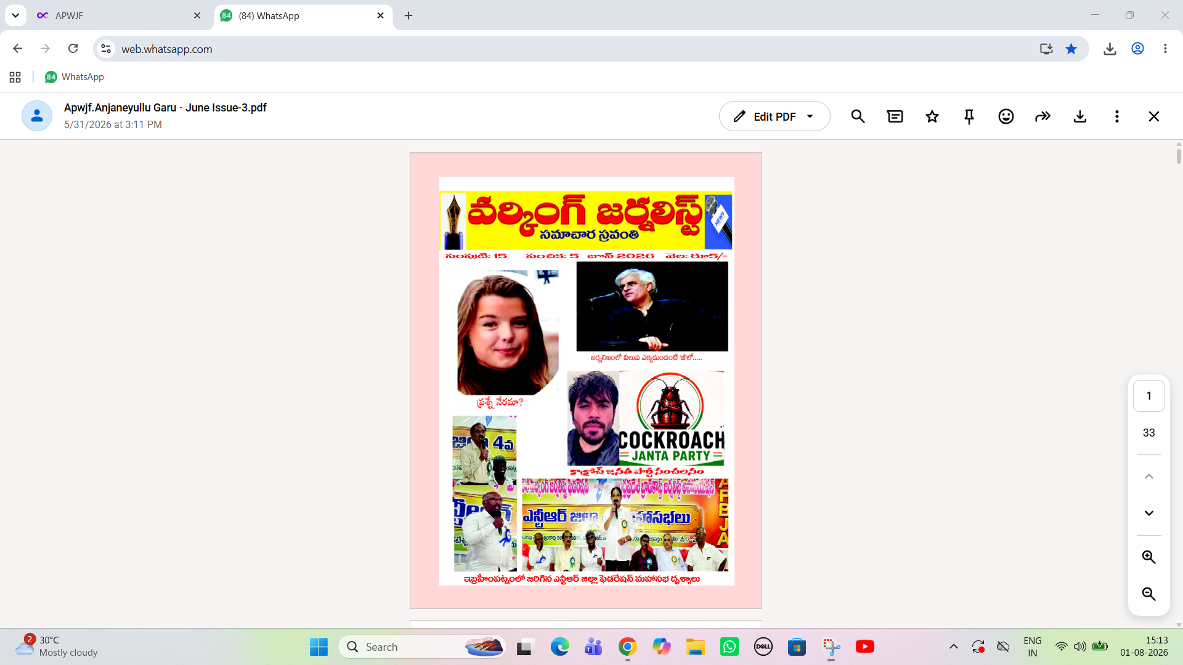Close the PDF preview with X icon
Image resolution: width=1183 pixels, height=665 pixels.
click(1153, 116)
